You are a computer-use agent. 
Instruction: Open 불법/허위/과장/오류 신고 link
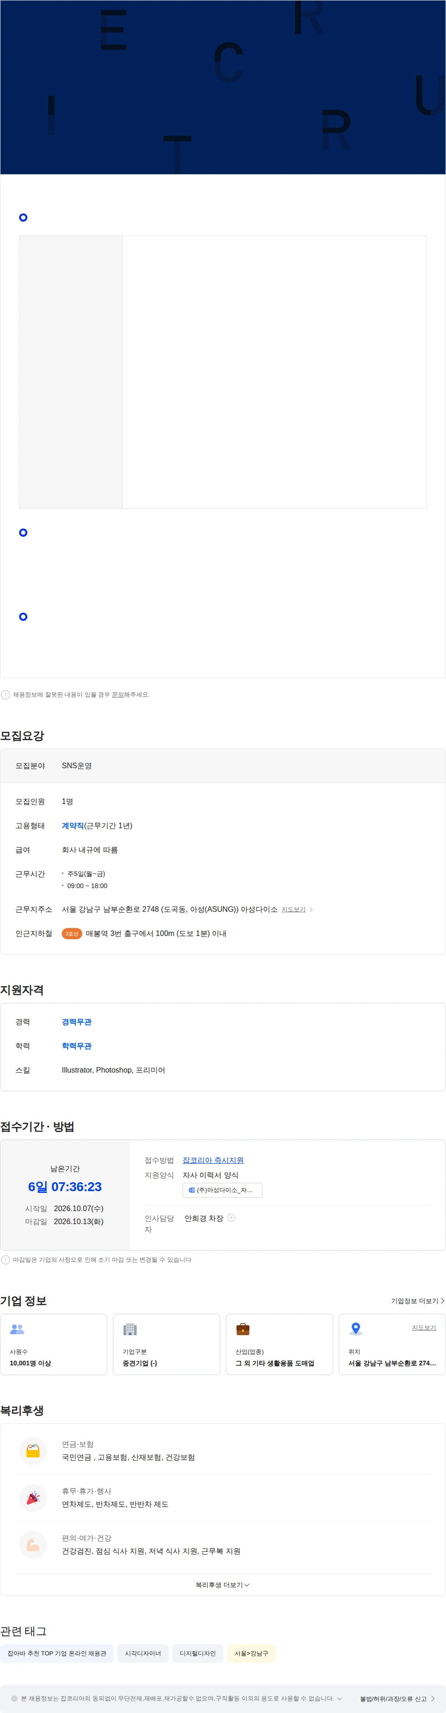(x=398, y=1699)
